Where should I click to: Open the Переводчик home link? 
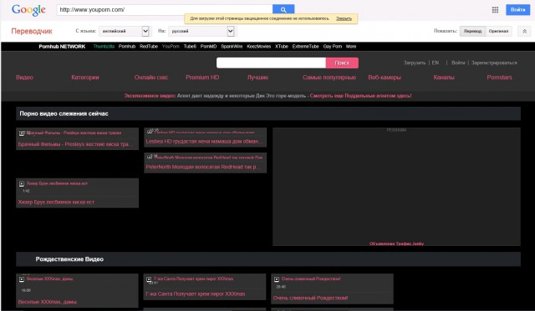(32, 31)
